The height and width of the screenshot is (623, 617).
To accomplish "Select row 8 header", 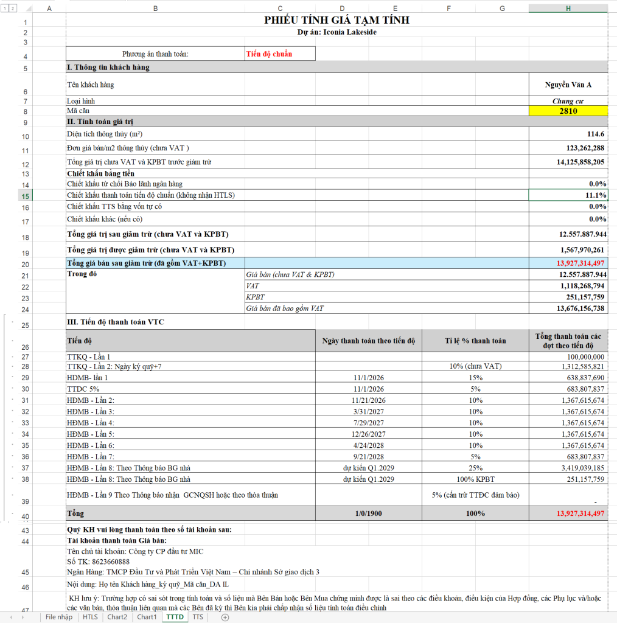I will tap(26, 112).
